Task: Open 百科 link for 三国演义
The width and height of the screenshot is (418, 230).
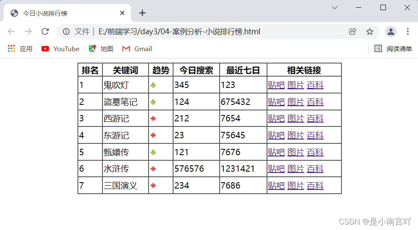Action: [x=315, y=186]
